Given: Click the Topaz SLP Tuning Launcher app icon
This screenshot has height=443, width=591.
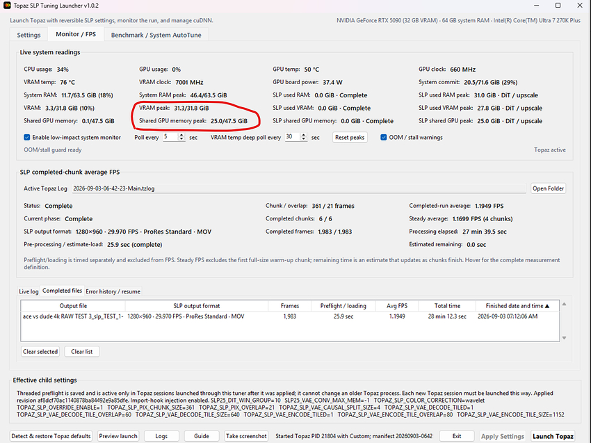Looking at the screenshot, I should 7,6.
